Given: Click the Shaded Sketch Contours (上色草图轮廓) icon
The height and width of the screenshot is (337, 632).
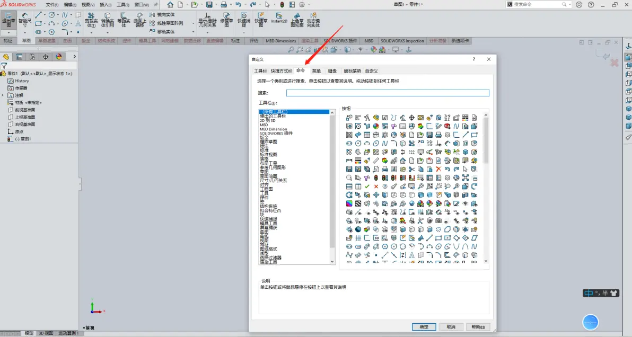Looking at the screenshot, I should pos(297,20).
